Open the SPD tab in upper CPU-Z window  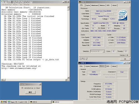[108, 5]
